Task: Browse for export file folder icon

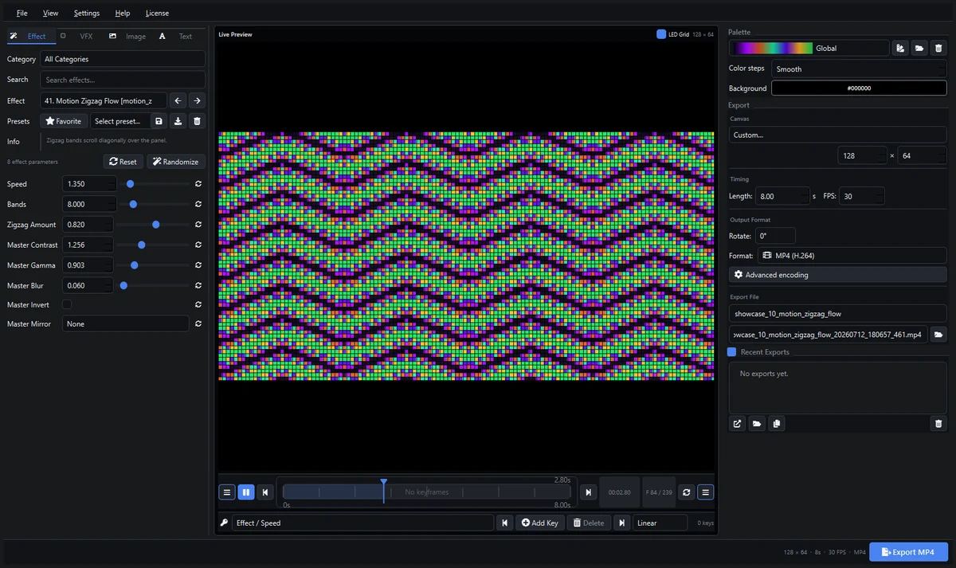Action: pyautogui.click(x=938, y=335)
